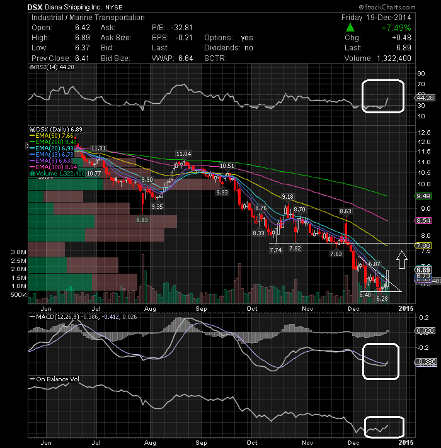The width and height of the screenshot is (441, 448).
Task: Click the DSX (Daily) 6.89 legend text
Action: tap(59, 130)
